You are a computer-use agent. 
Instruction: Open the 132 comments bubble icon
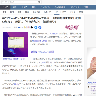(19, 27)
